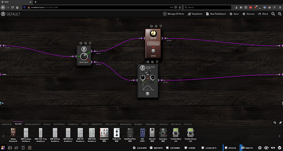Open settings gear of Switchbox pedal
The height and width of the screenshot is (151, 283).
point(86,43)
